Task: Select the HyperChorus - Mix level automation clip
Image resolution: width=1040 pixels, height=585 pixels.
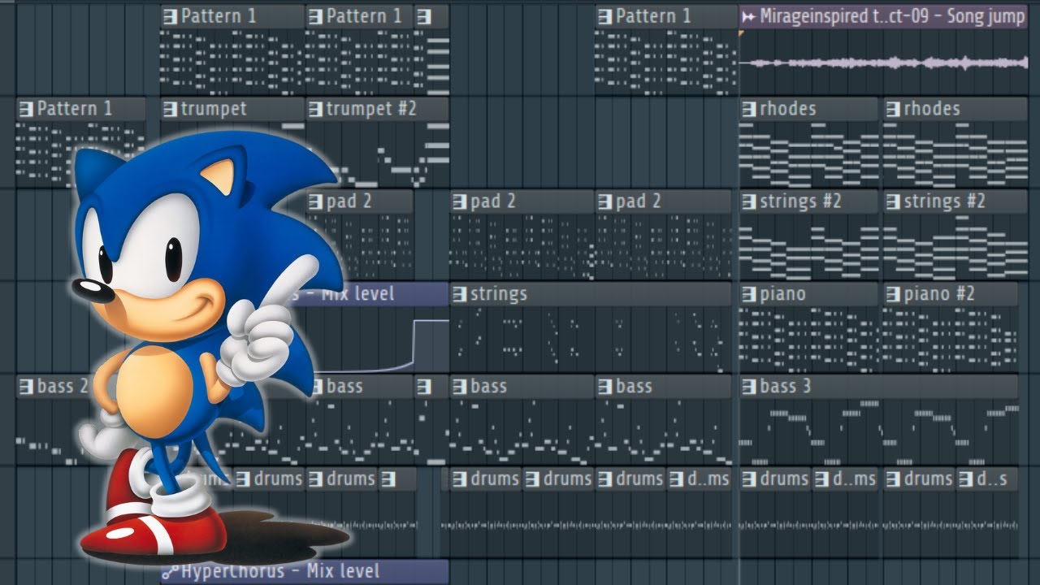Action: (x=305, y=572)
